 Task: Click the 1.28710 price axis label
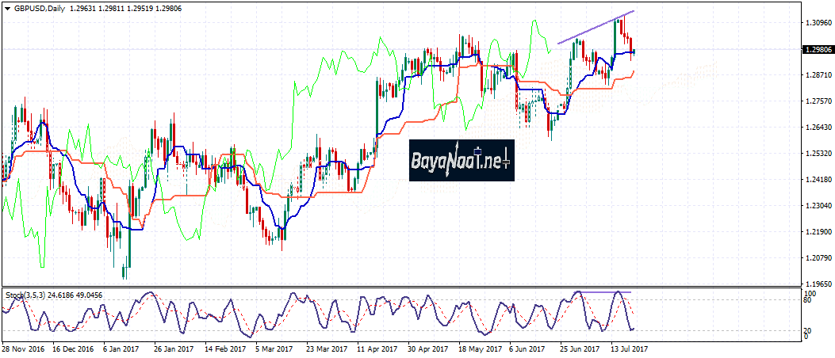coord(816,75)
